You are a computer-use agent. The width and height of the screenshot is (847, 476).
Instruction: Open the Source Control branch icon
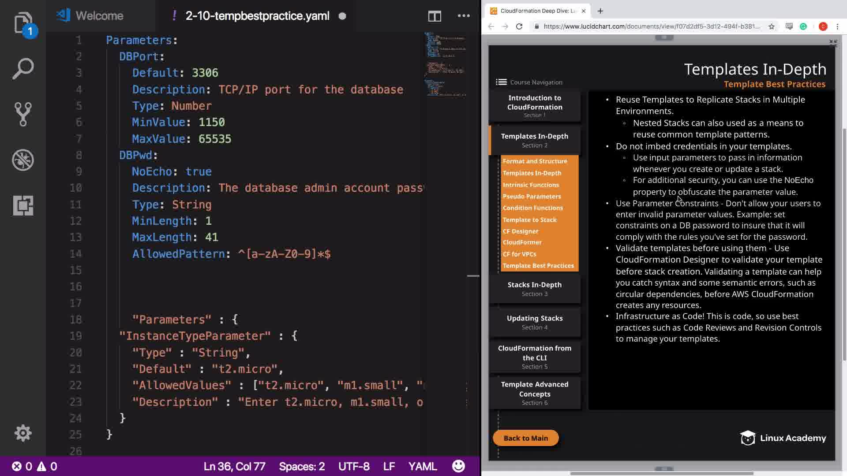(23, 114)
